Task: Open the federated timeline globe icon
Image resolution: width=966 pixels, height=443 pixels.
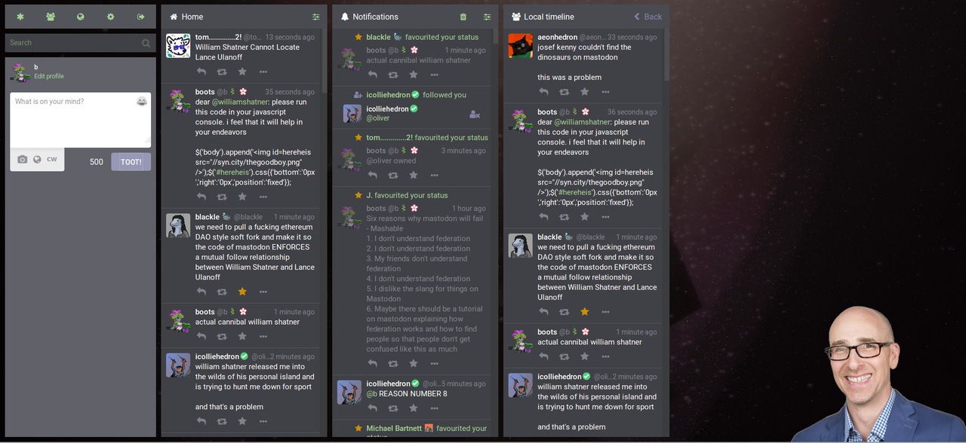Action: (x=81, y=17)
